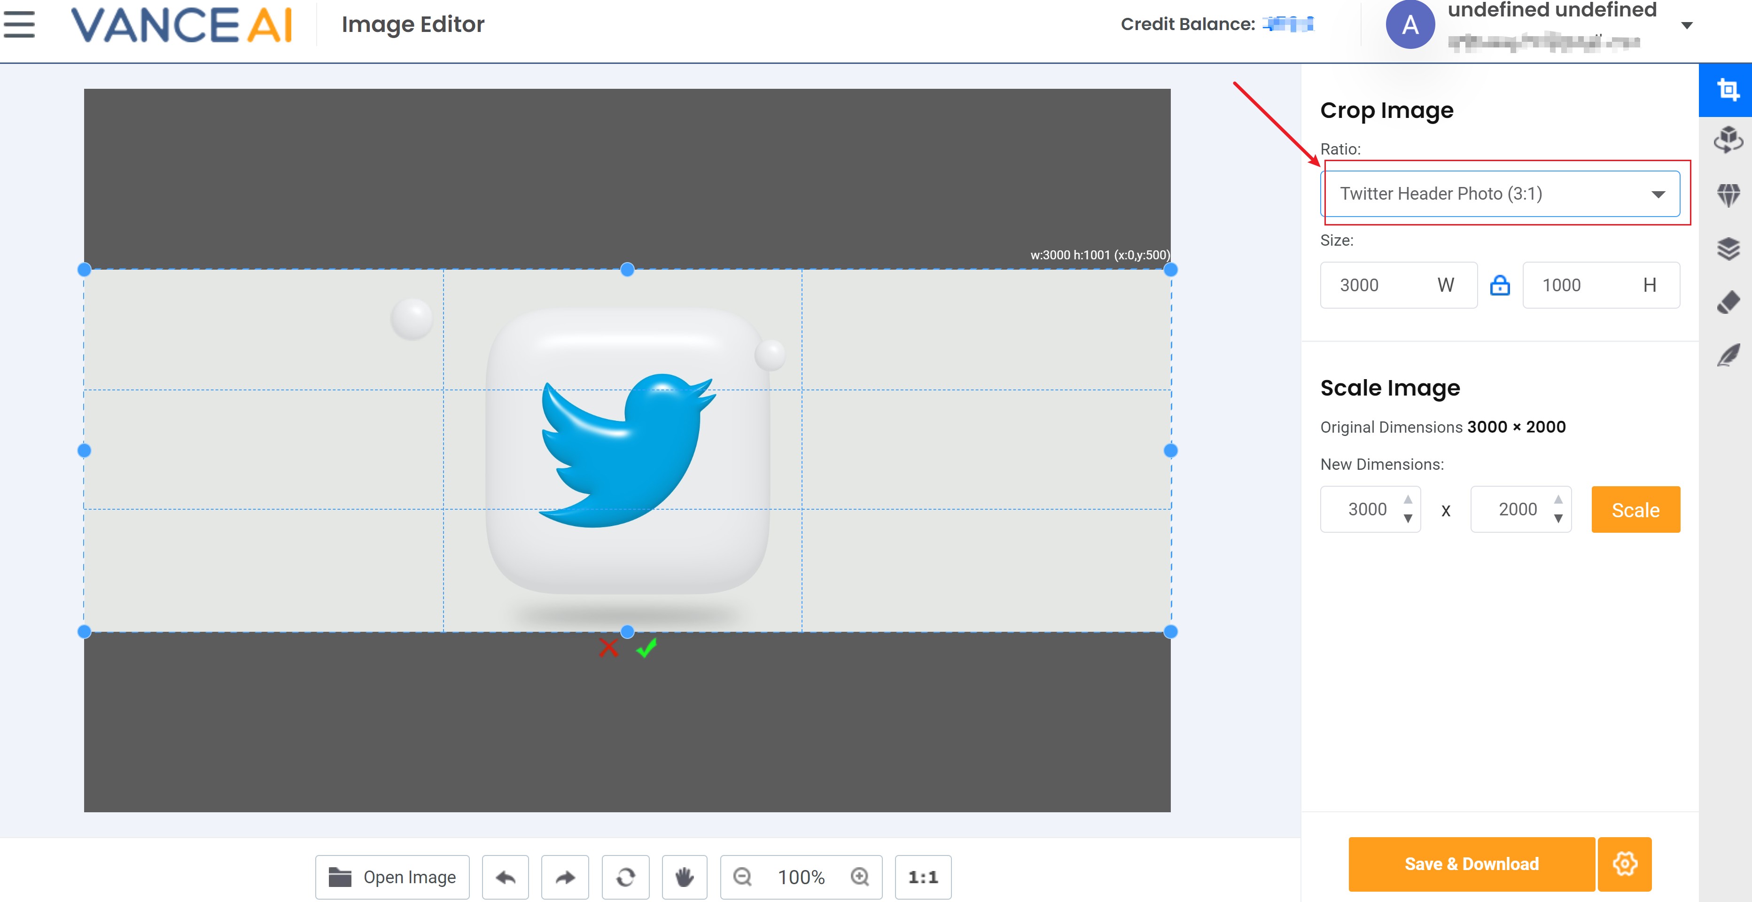Open the layers stack tool
The image size is (1752, 902).
tap(1728, 249)
